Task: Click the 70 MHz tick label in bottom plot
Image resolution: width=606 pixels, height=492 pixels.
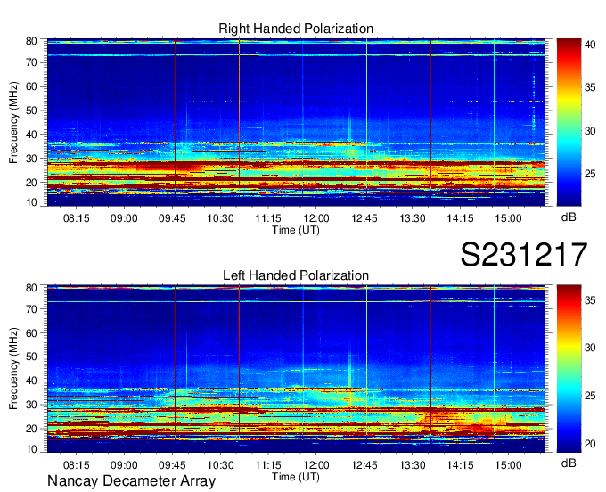Action: point(31,308)
